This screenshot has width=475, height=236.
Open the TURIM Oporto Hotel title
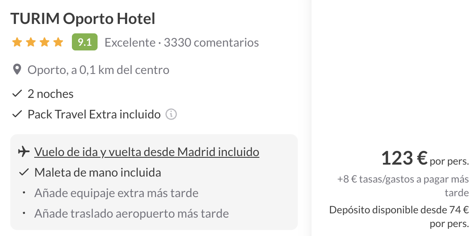coord(83,18)
